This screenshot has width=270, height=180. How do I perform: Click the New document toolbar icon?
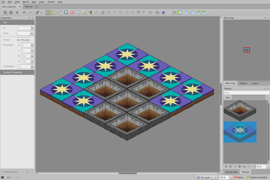tap(5, 12)
